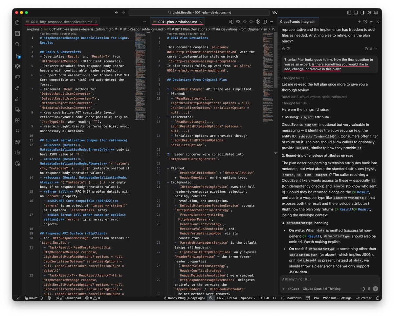Click Prettier in the status bar

(363, 298)
